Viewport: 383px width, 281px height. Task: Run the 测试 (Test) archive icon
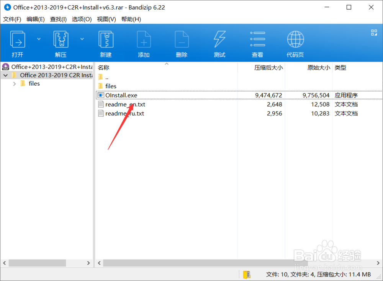(219, 39)
